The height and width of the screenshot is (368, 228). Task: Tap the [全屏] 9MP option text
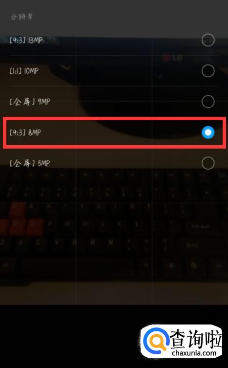(x=30, y=102)
